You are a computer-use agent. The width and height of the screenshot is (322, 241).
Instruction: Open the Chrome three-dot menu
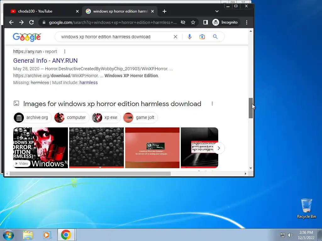tap(247, 22)
